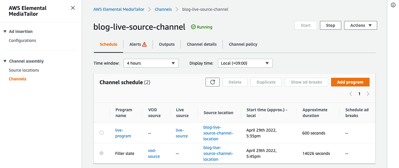The height and width of the screenshot is (168, 399).
Task: Switch to the Channel details tab
Action: coord(202,44)
